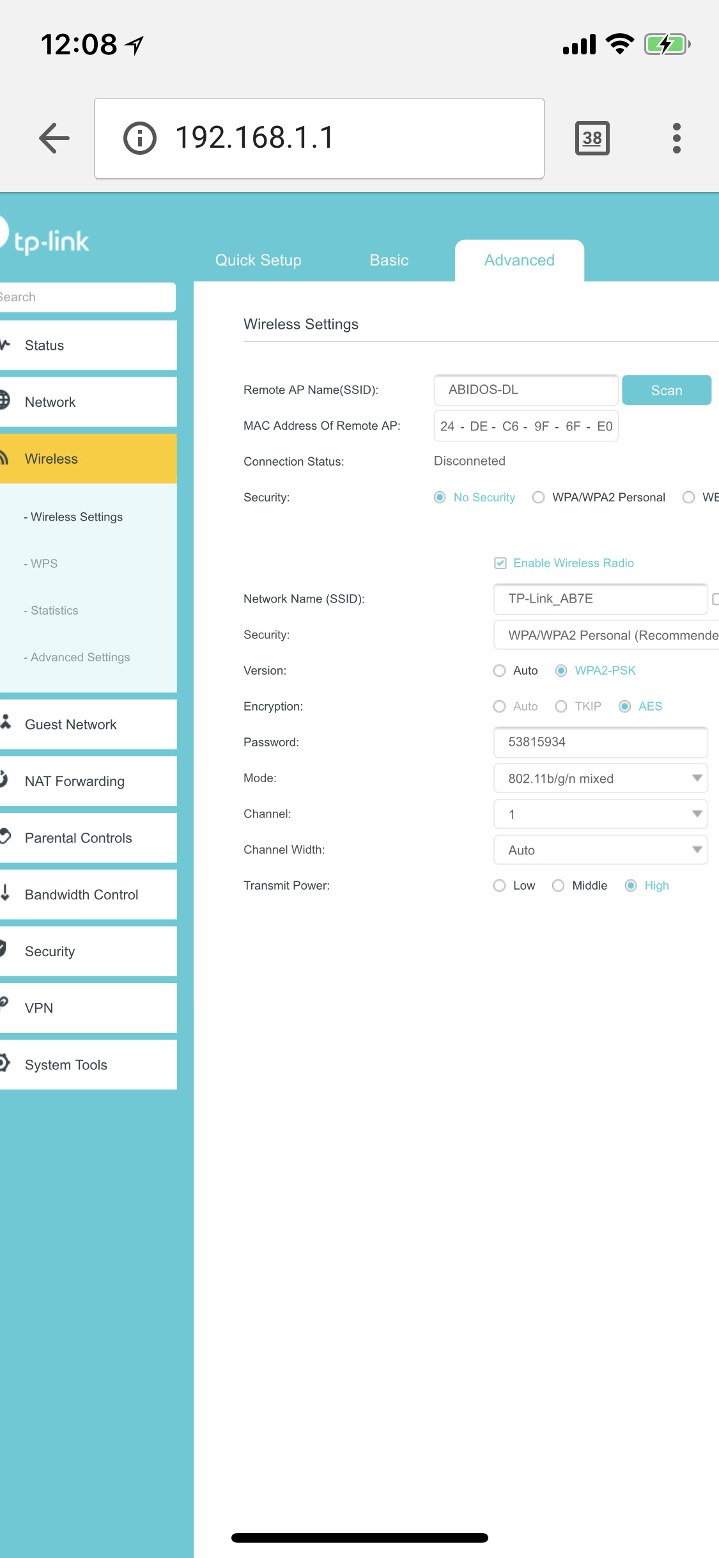The height and width of the screenshot is (1558, 719).
Task: Switch to the Quick Setup tab
Action: point(258,260)
